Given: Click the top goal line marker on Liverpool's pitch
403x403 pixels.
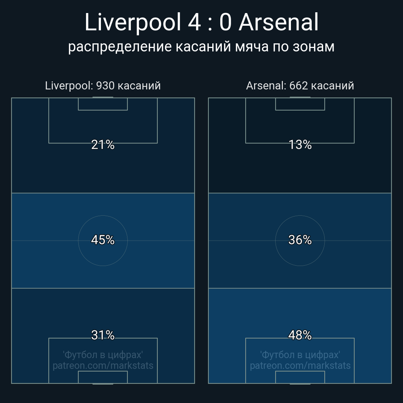Looking at the screenshot, I should [x=103, y=97].
